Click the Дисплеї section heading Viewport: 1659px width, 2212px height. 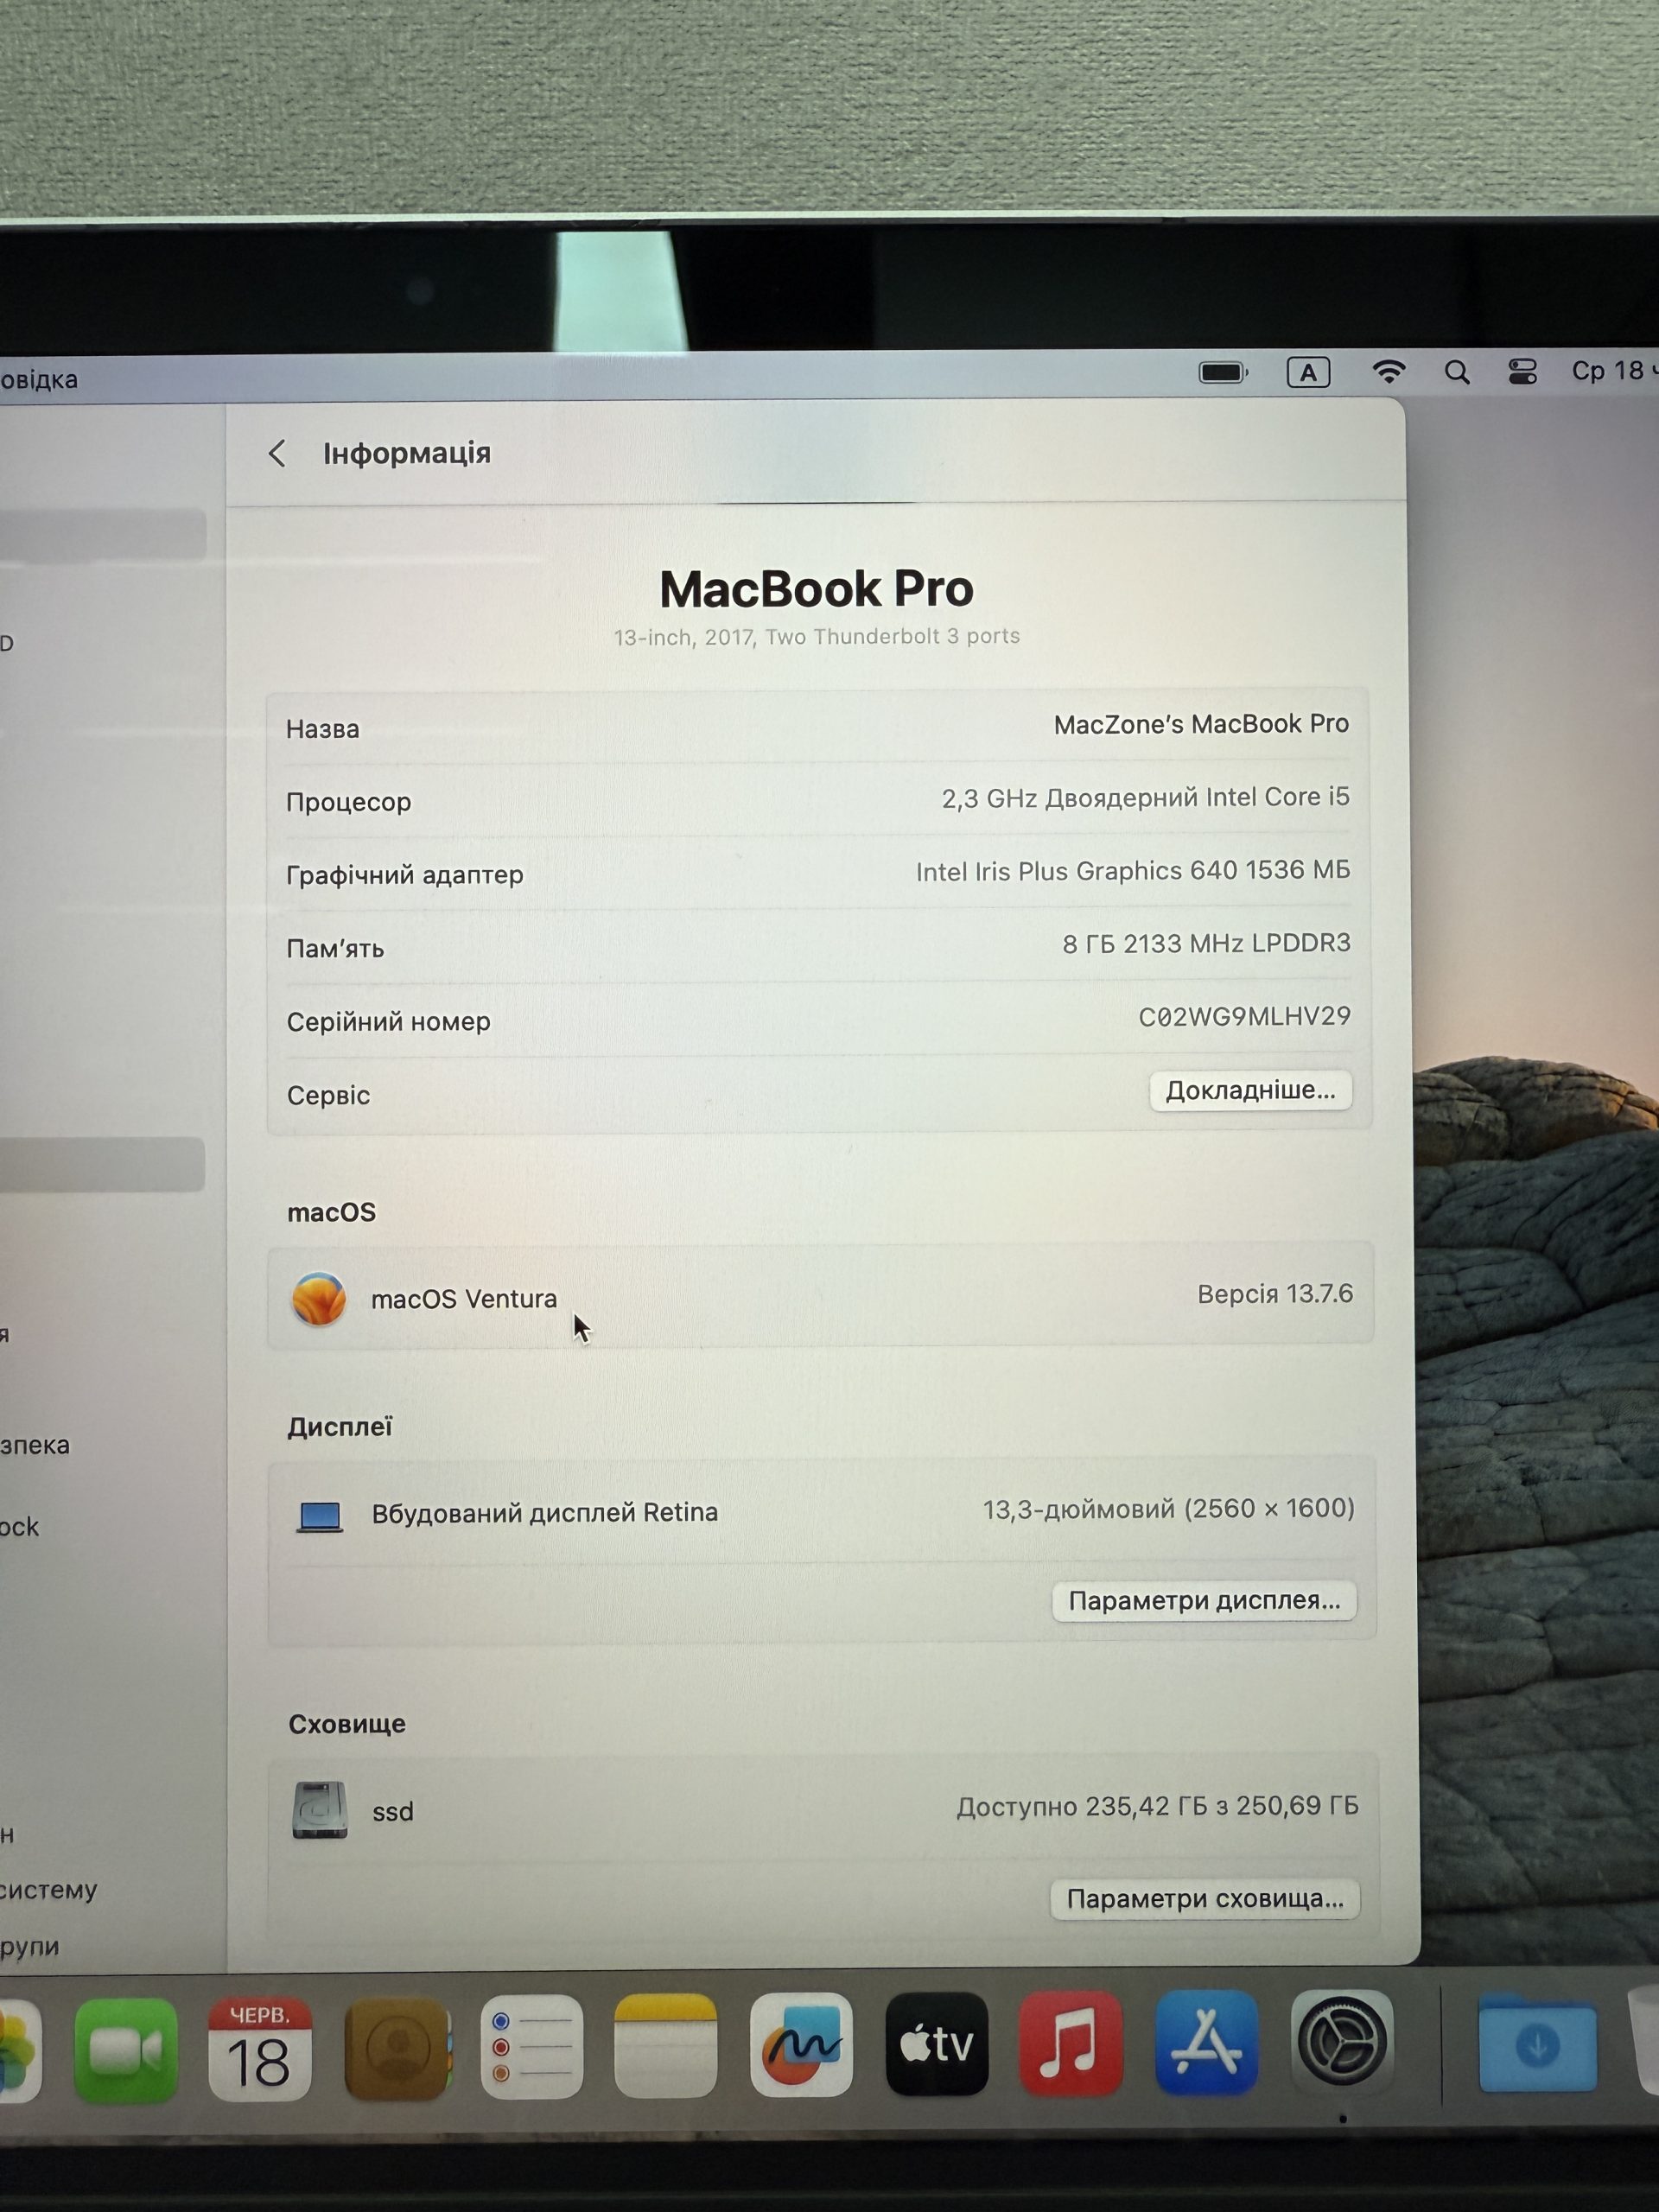340,1427
